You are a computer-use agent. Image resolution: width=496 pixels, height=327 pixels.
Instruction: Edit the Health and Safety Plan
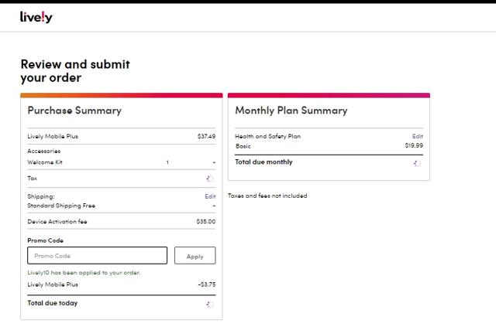(418, 136)
